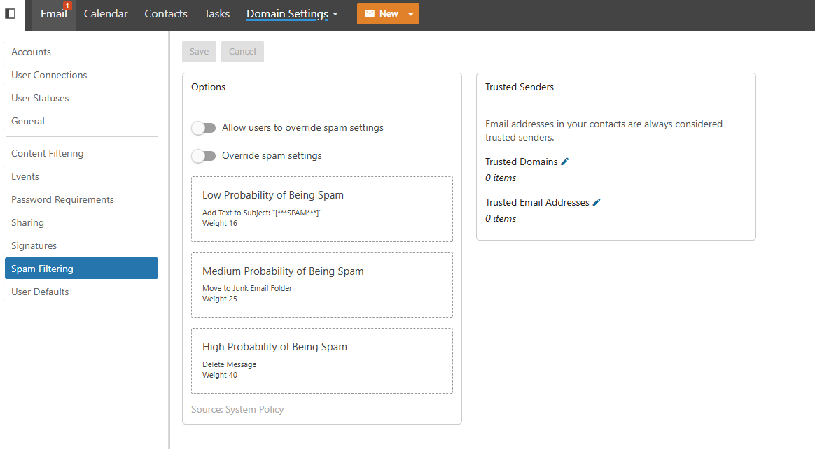Enable Allow users to override spam settings

[204, 128]
